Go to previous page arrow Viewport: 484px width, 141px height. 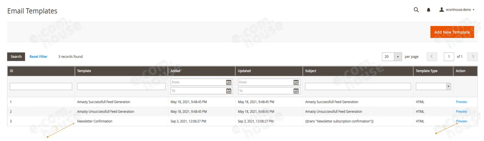(x=432, y=57)
